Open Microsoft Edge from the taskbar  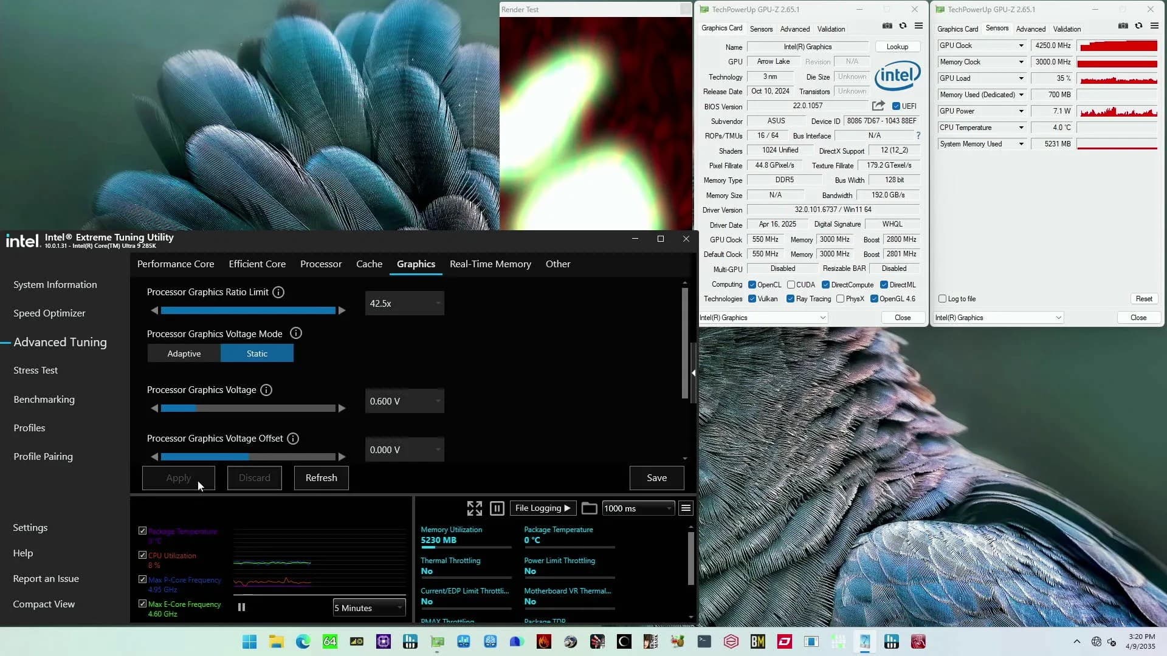click(303, 641)
